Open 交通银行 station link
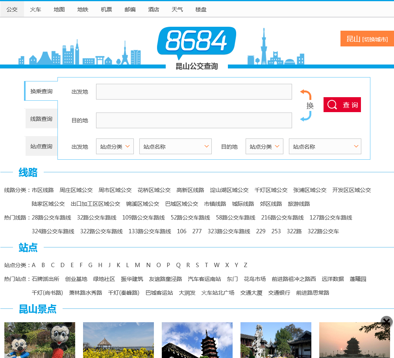 point(279,293)
